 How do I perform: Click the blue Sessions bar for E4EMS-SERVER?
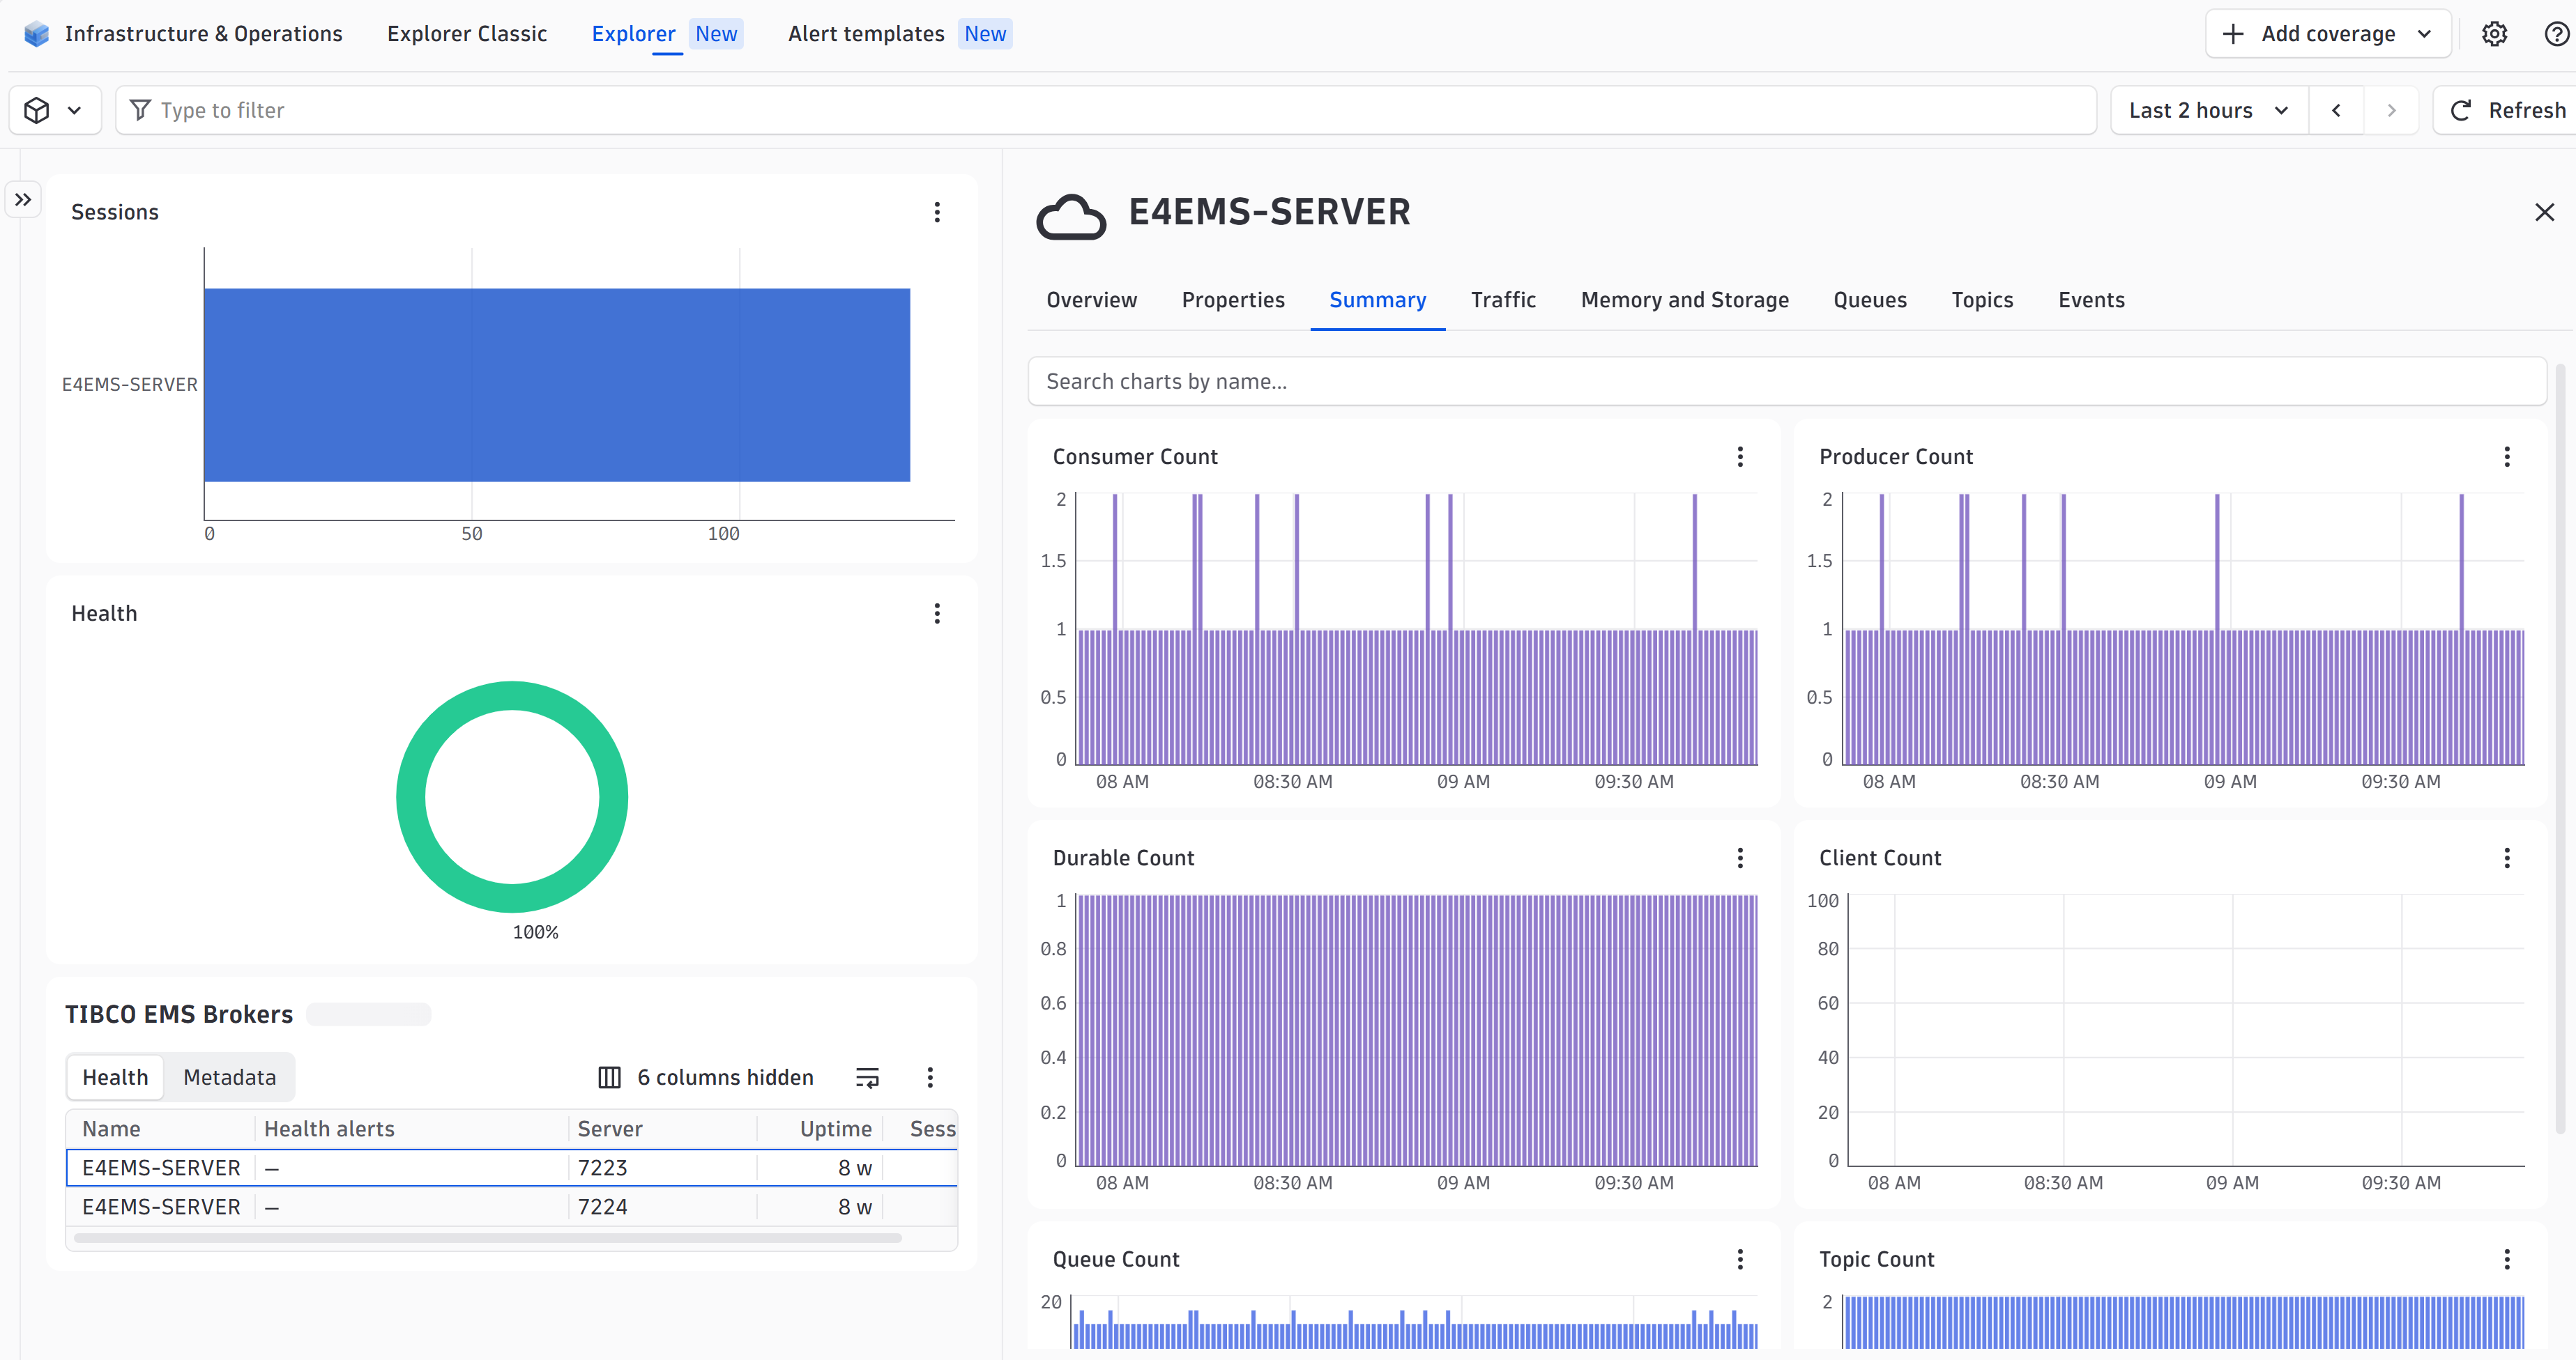tap(557, 385)
